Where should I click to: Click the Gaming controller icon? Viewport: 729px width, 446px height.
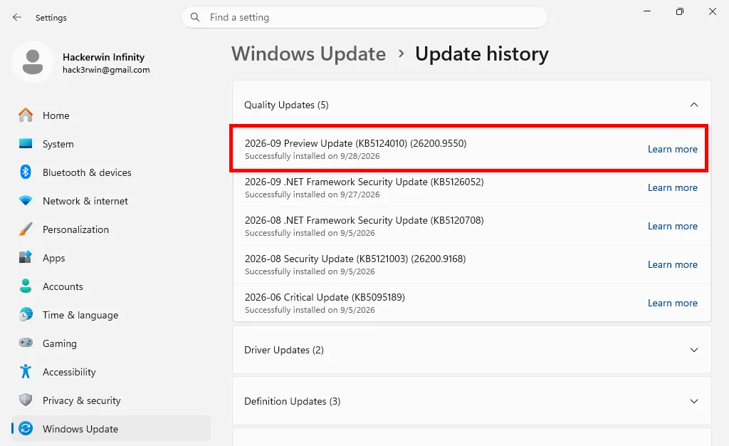(26, 343)
